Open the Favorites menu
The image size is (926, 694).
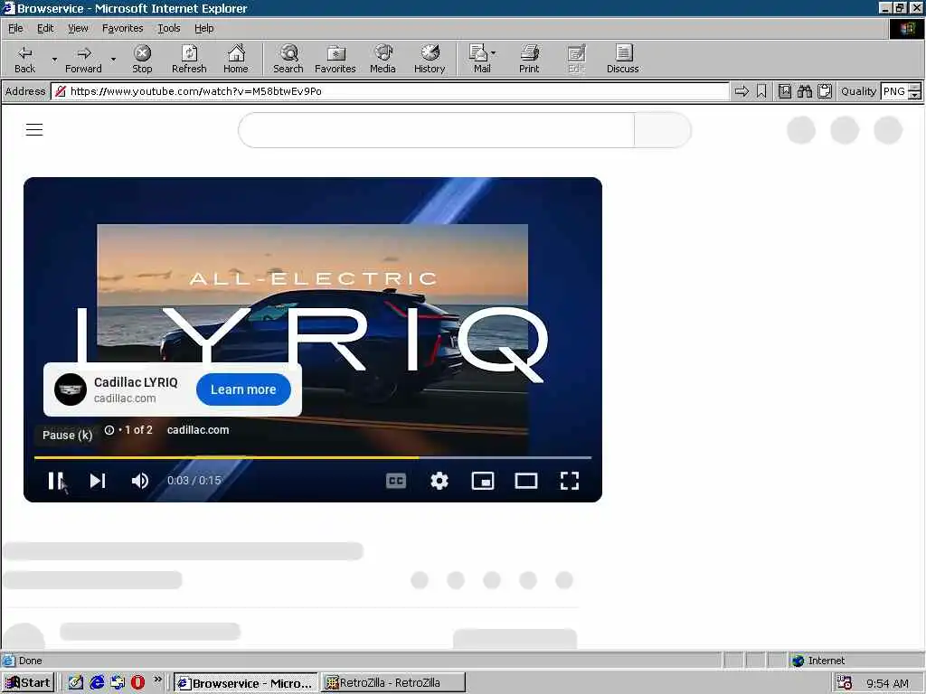point(122,28)
